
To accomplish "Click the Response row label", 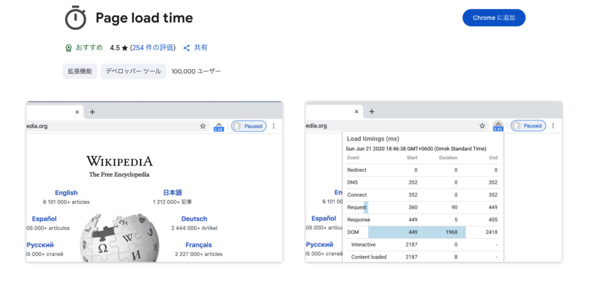I will click(358, 219).
